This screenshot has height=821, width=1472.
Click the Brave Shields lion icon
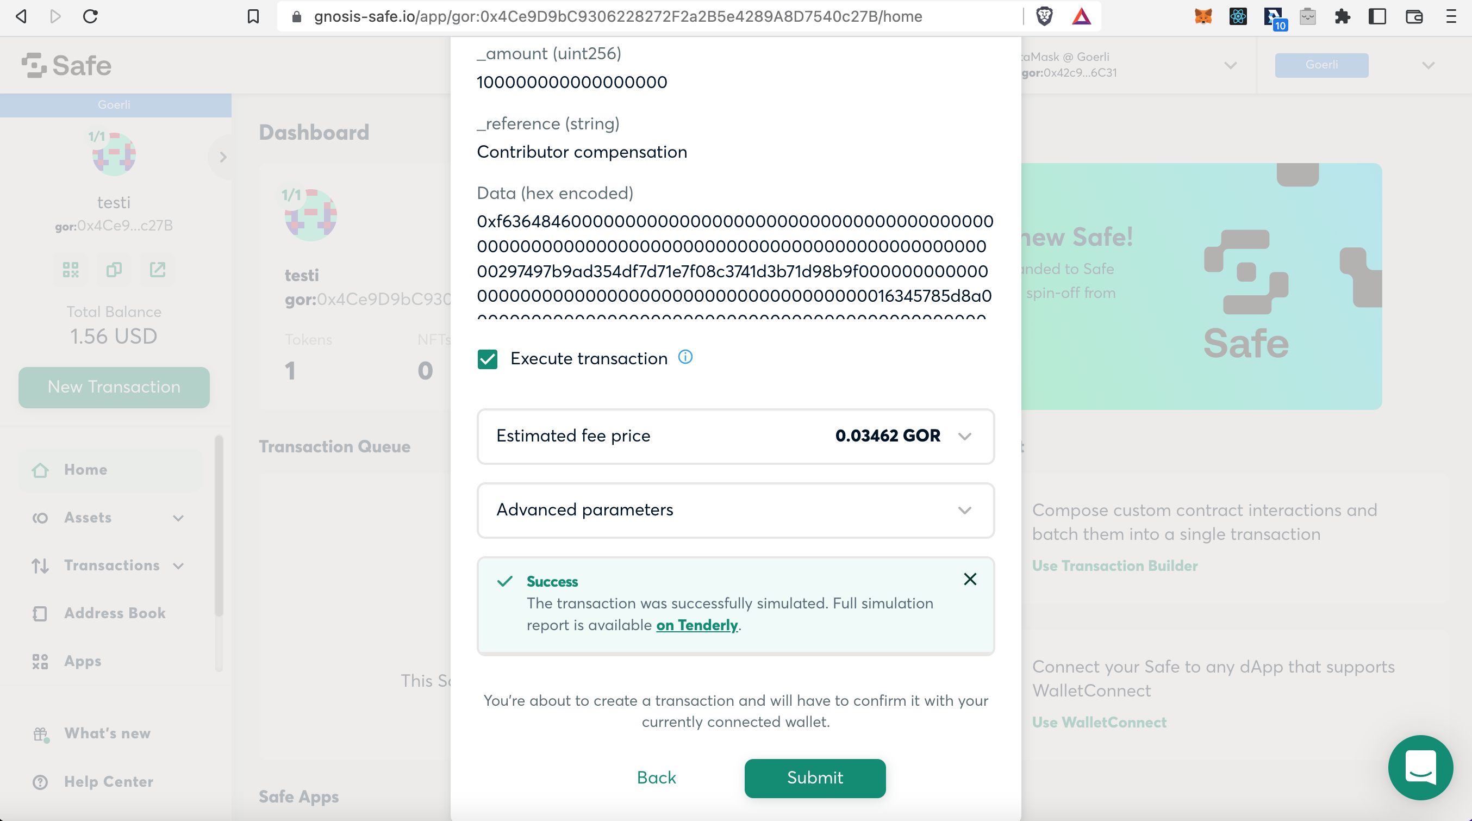(x=1044, y=16)
